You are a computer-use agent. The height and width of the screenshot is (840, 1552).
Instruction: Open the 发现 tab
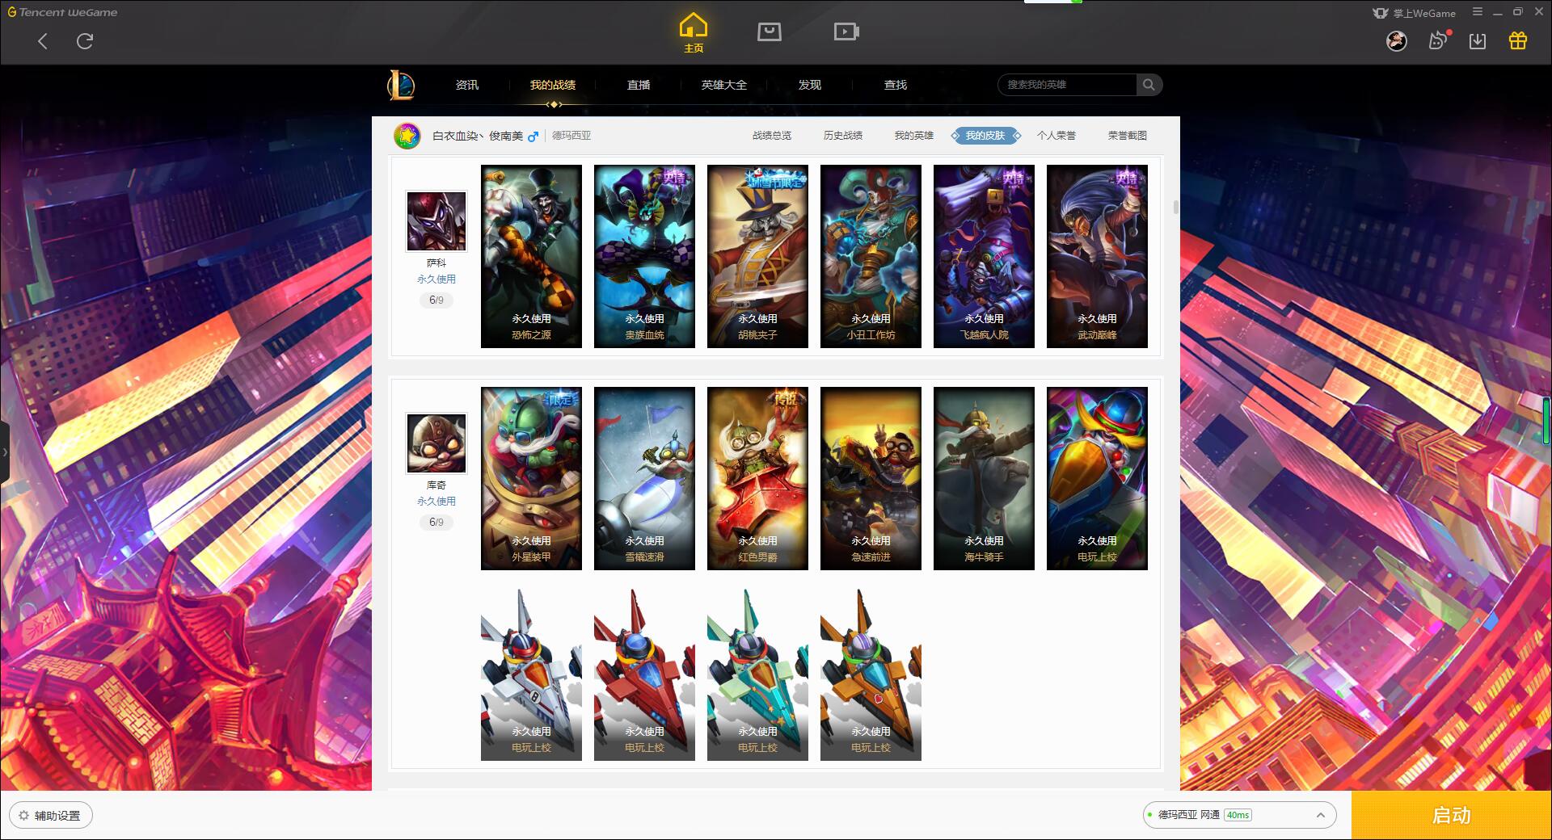pyautogui.click(x=810, y=85)
